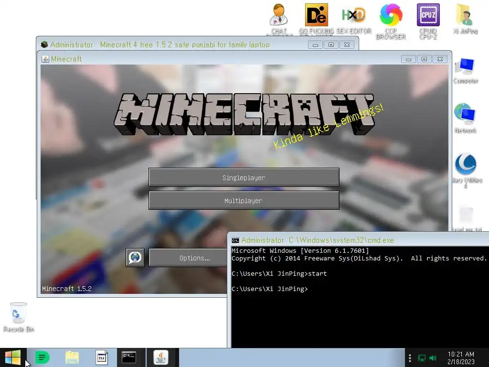Click the cmd prompt line C:\Users\Xi JinPing>
The image size is (489, 367).
click(269, 289)
